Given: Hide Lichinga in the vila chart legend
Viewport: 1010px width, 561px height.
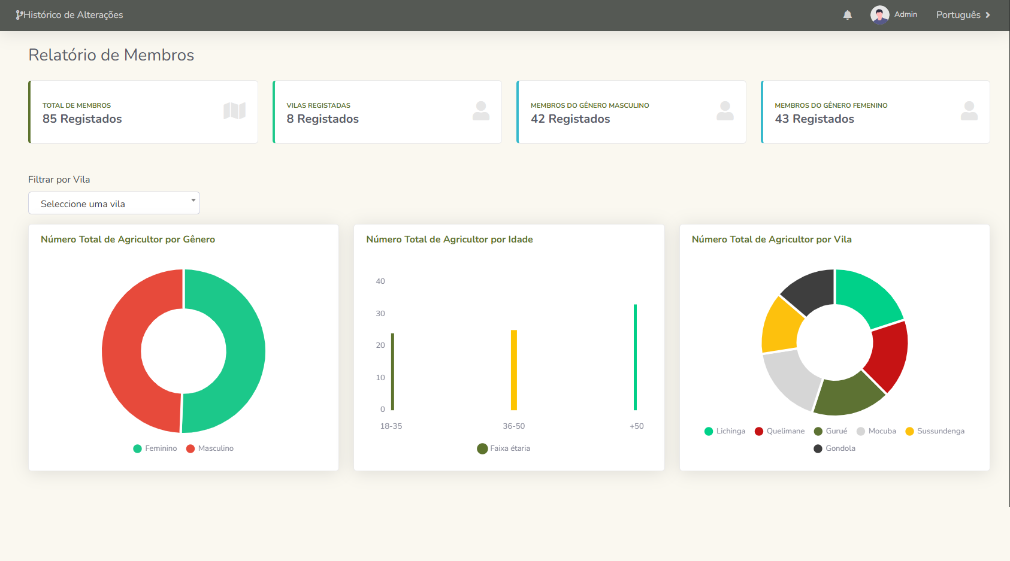Looking at the screenshot, I should 725,431.
